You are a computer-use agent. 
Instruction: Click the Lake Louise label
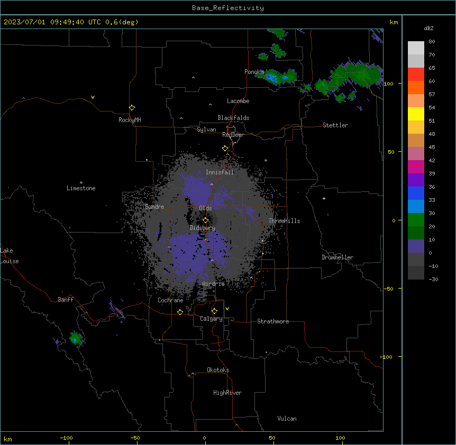[x=10, y=256]
